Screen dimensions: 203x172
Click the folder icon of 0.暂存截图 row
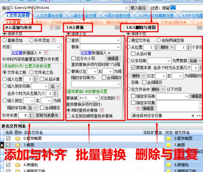pos(18,139)
